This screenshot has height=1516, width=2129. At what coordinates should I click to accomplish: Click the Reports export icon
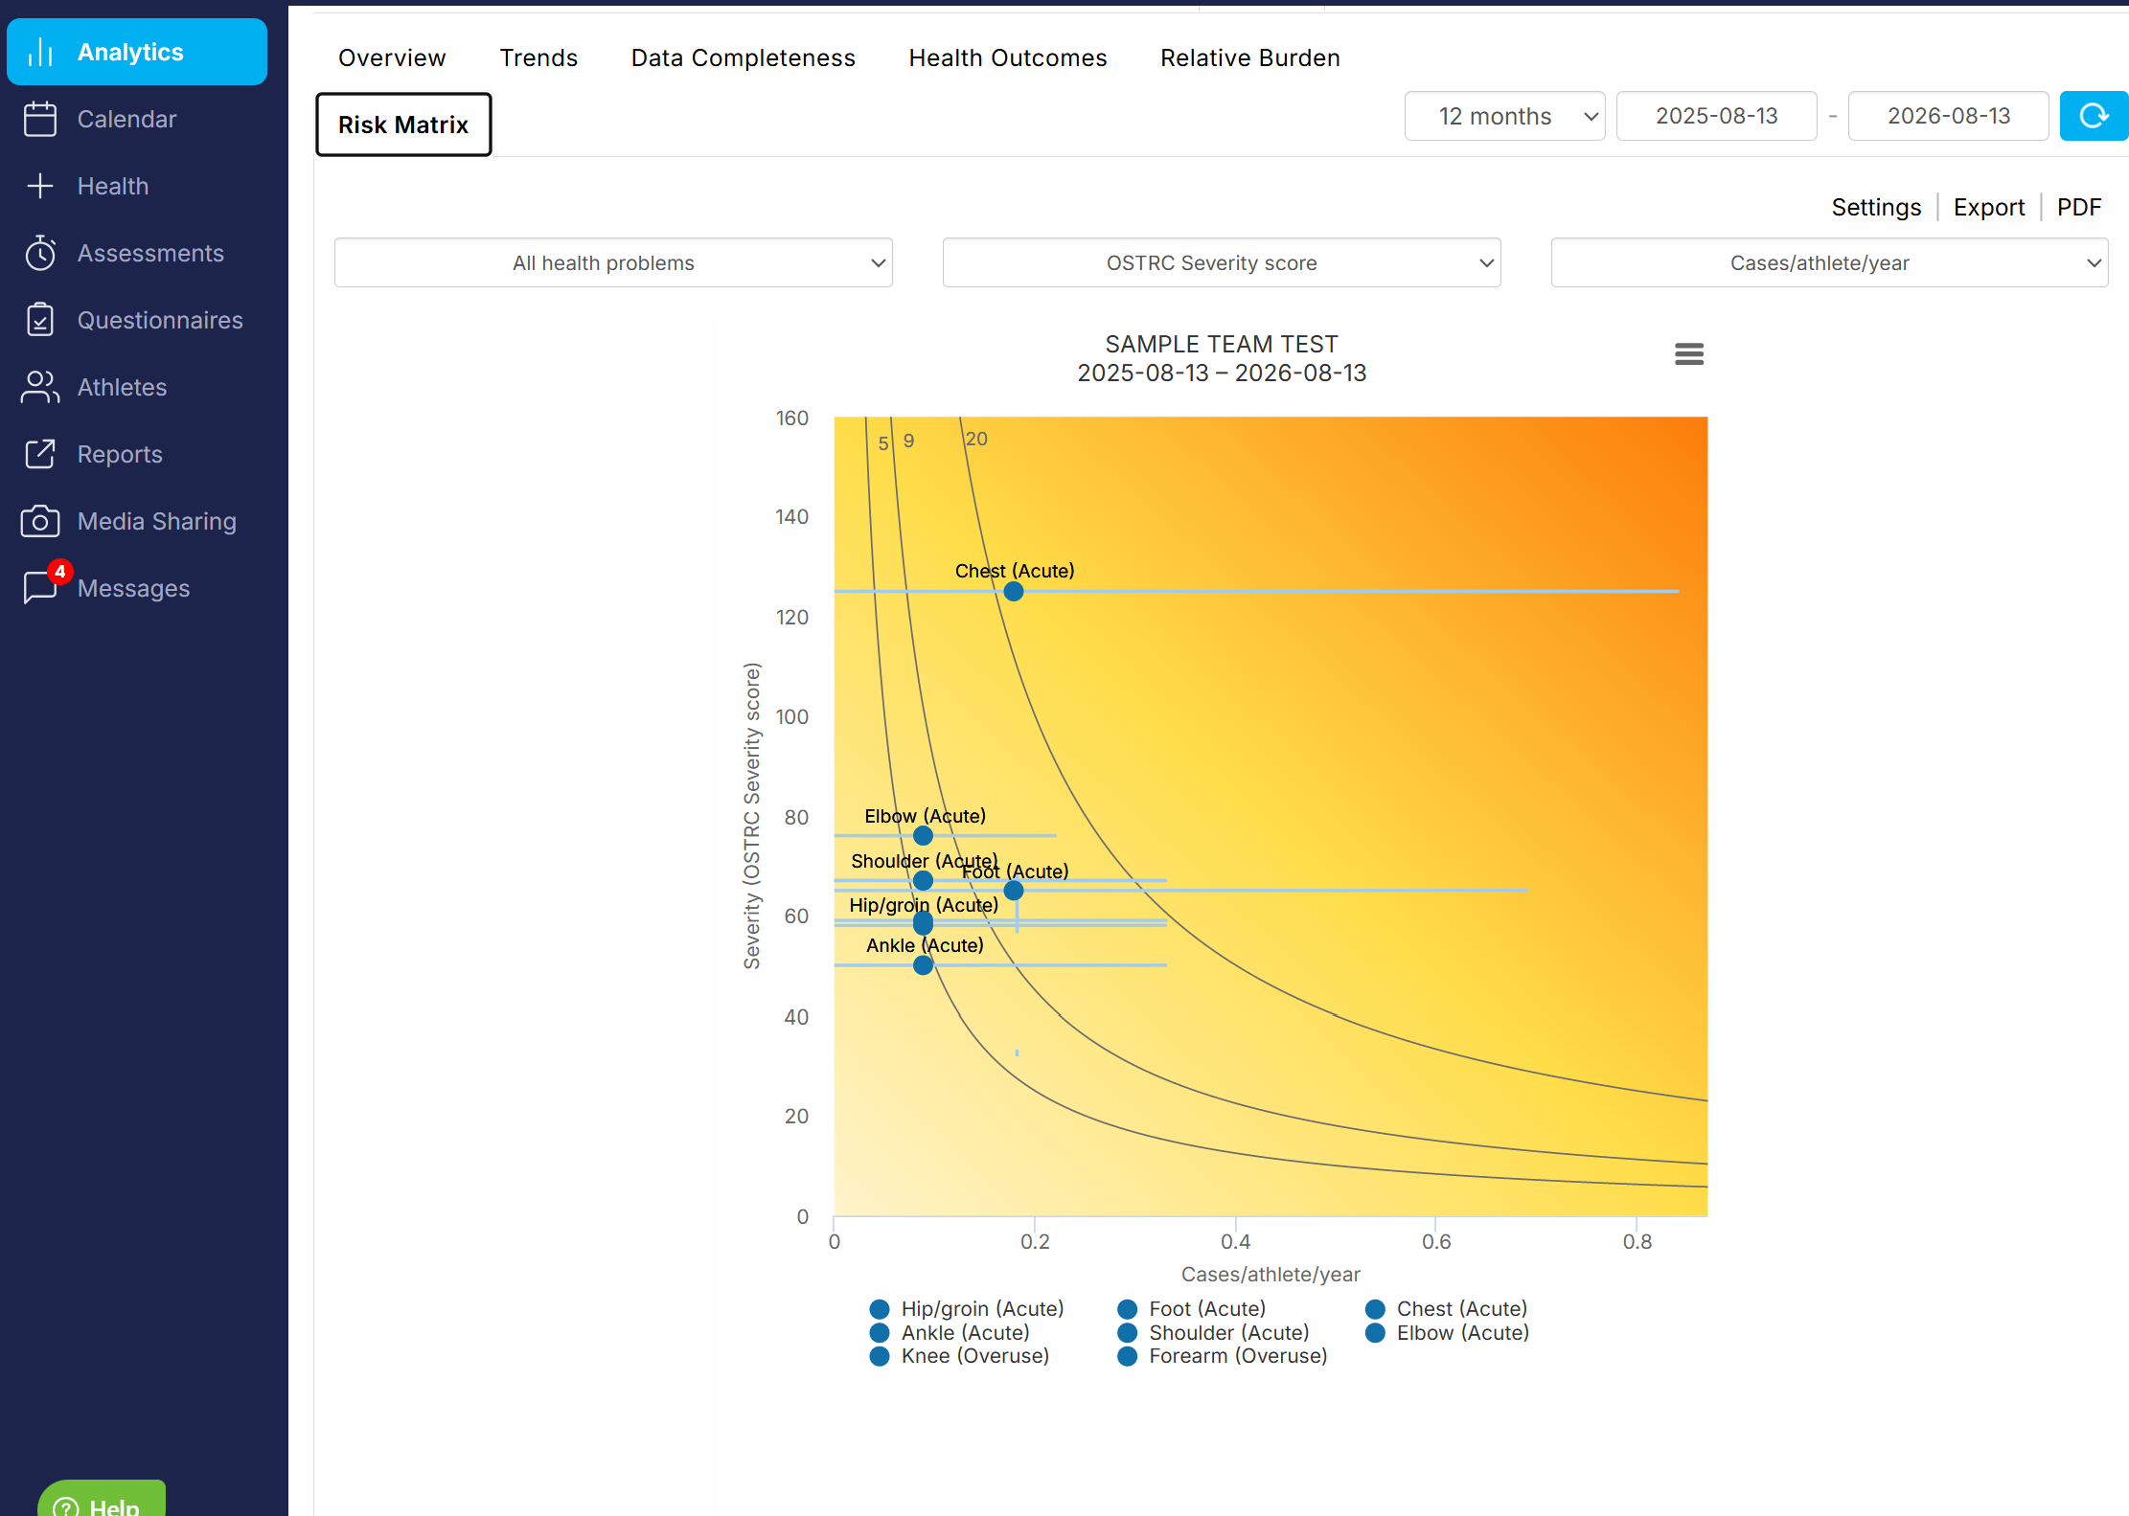tap(40, 454)
